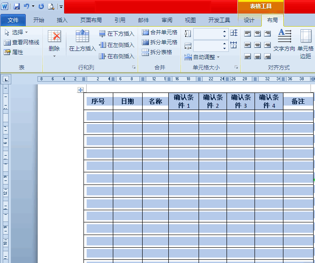Save the document using the toolbar save icon
315x263 pixels.
point(17,6)
